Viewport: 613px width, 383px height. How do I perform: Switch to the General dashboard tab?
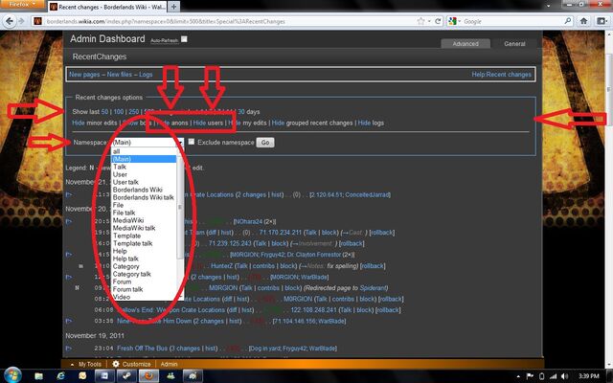[514, 43]
